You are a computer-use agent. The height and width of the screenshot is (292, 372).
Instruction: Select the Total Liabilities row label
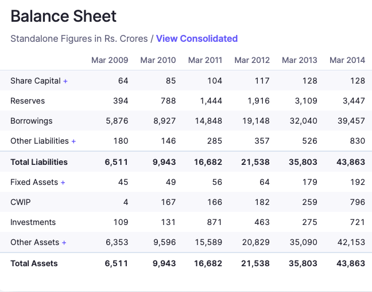[39, 162]
